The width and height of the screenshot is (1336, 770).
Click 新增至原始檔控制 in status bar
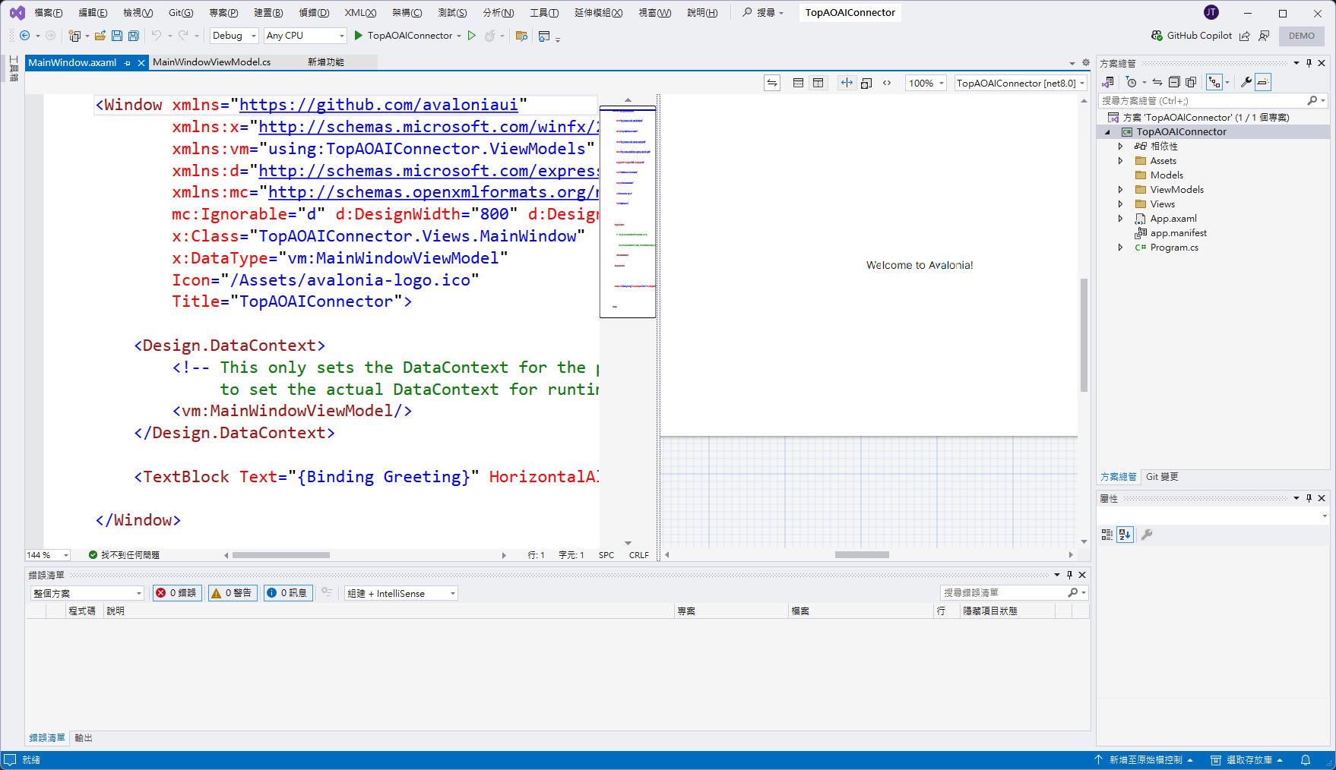click(1144, 760)
